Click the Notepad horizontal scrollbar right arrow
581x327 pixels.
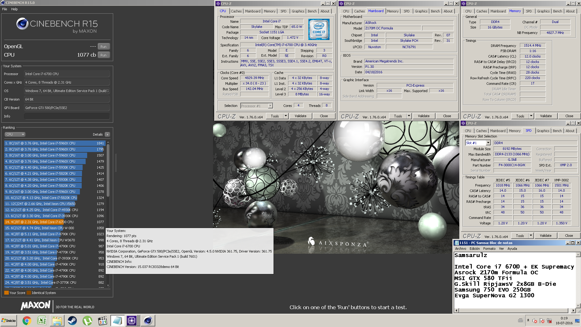coord(573,310)
